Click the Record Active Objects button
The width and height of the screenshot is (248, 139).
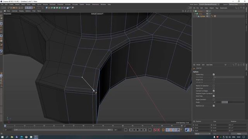click(x=155, y=130)
